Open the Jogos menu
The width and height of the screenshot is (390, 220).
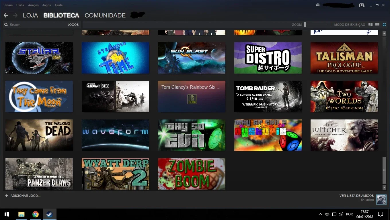point(46,5)
